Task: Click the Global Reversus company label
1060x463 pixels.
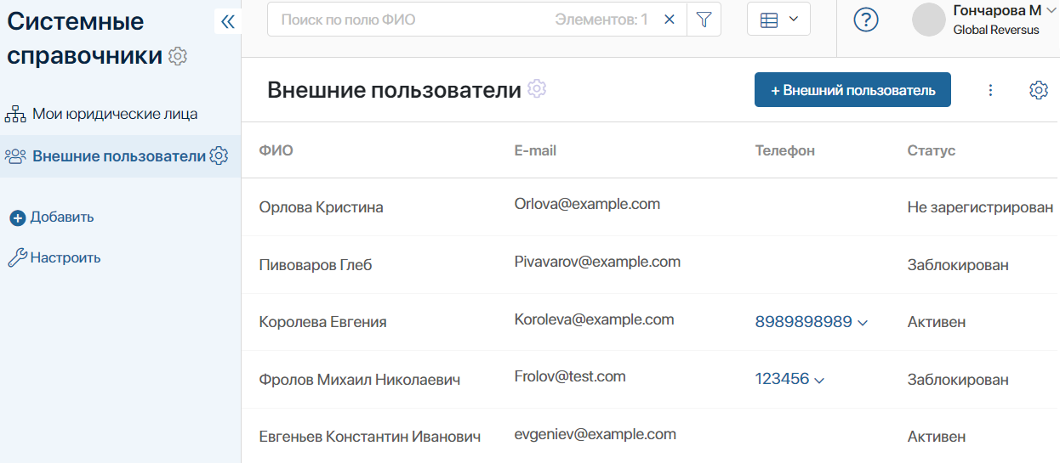Action: pyautogui.click(x=995, y=30)
